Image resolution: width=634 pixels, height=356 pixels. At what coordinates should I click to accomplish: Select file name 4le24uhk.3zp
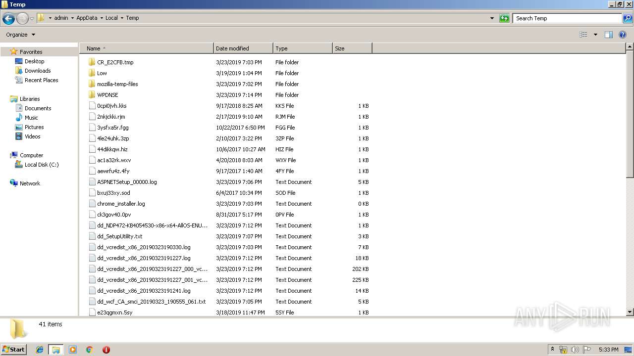[113, 138]
